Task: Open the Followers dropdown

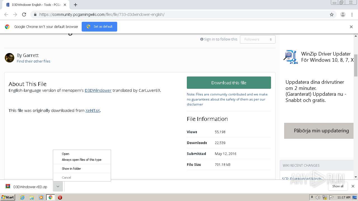Action: pos(258,39)
